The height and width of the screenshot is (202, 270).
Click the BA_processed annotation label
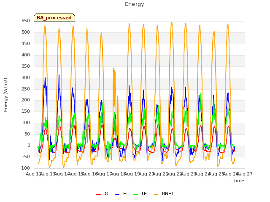click(54, 17)
